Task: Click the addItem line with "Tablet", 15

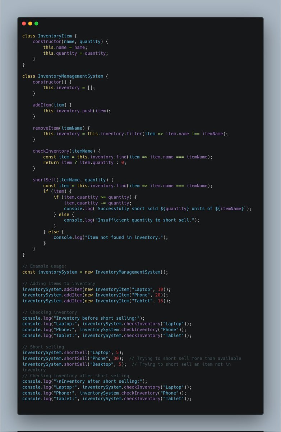Action: tap(96, 301)
